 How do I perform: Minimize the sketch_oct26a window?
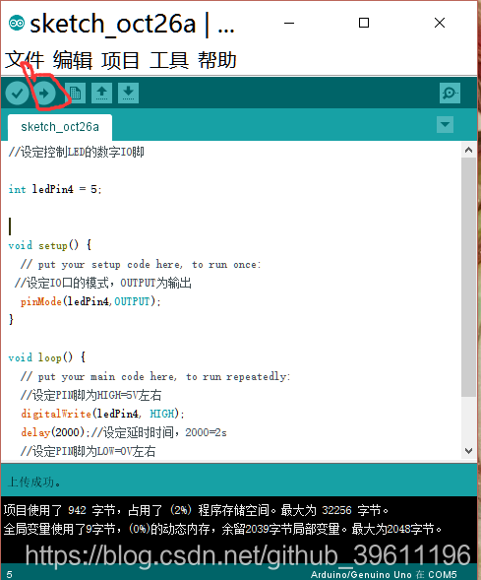(289, 23)
